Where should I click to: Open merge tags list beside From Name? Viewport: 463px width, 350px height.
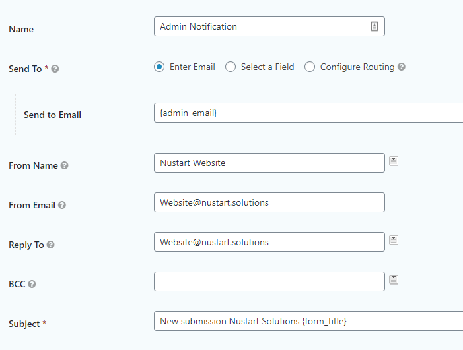tap(394, 161)
